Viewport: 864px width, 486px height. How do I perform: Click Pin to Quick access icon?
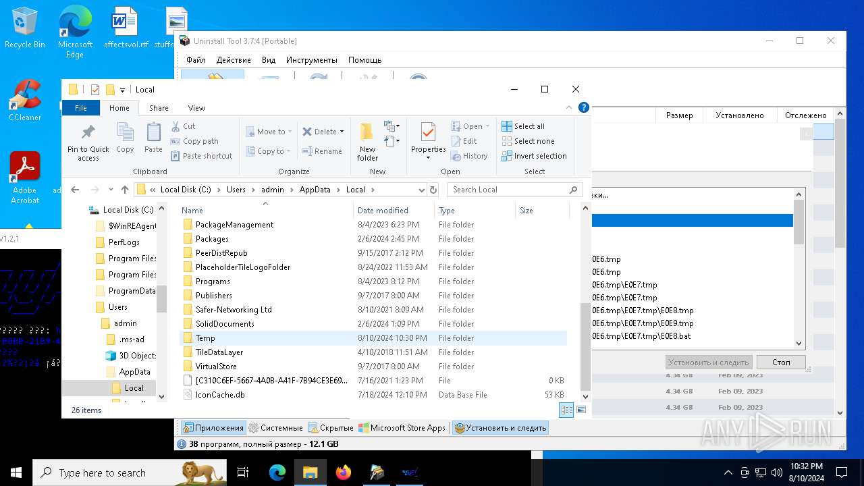88,132
